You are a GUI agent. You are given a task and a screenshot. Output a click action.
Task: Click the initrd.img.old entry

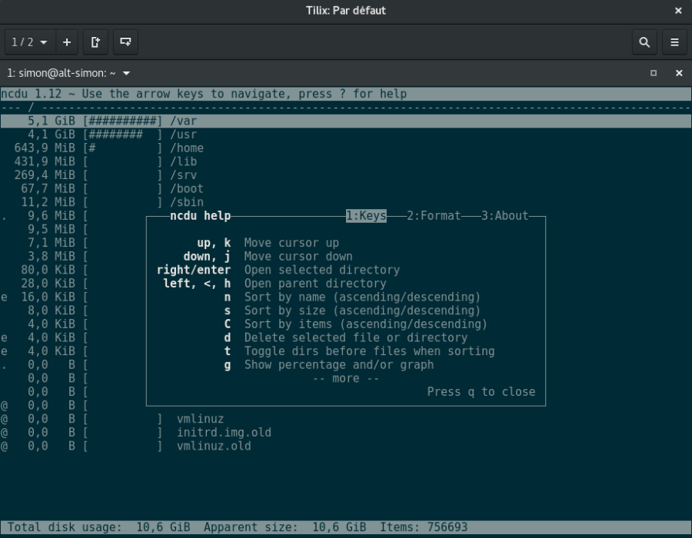point(225,433)
